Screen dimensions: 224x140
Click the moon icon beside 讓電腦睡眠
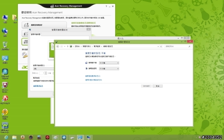click(x=86, y=69)
